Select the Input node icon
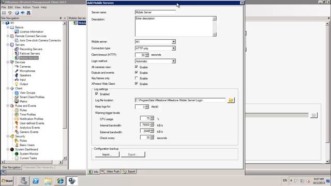The image size is (331, 186). pos(17,80)
